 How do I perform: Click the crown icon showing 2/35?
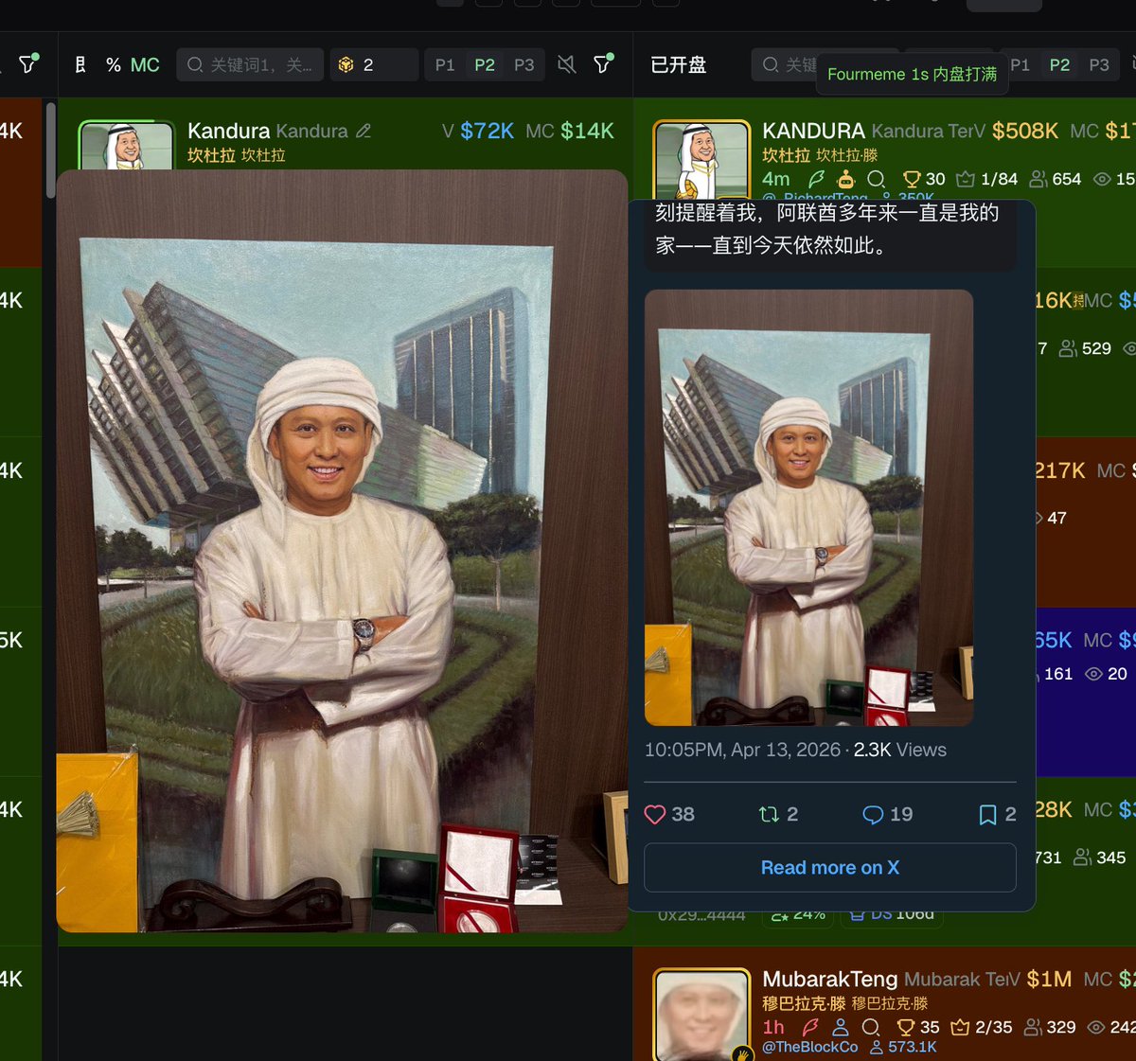click(x=960, y=1027)
